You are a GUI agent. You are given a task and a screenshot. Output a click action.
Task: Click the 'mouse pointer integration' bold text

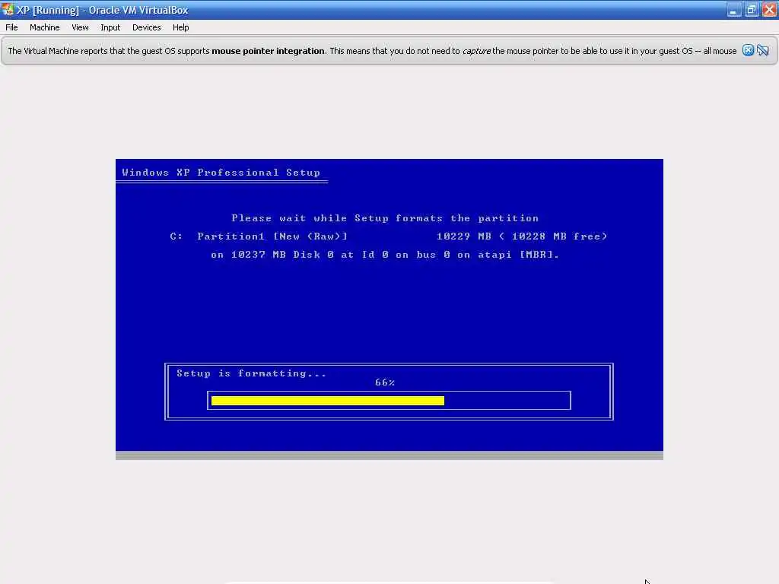tap(269, 51)
